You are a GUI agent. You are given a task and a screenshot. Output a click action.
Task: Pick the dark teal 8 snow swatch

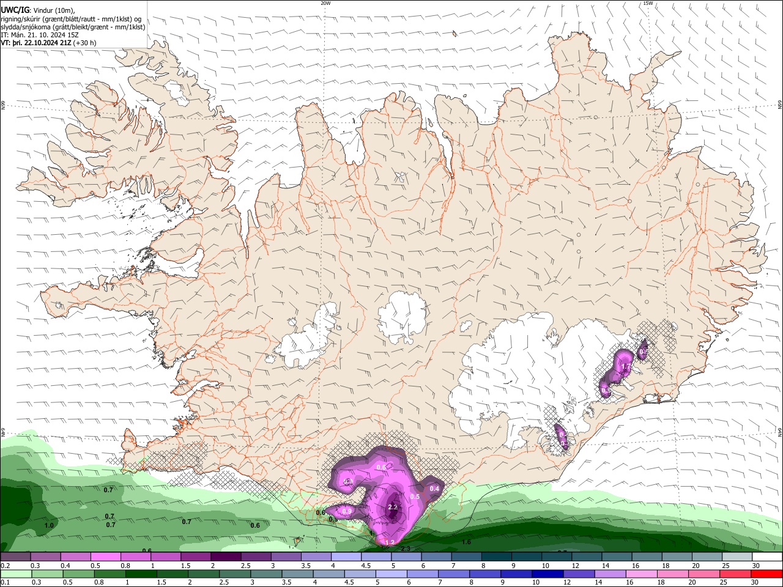tap(496, 557)
